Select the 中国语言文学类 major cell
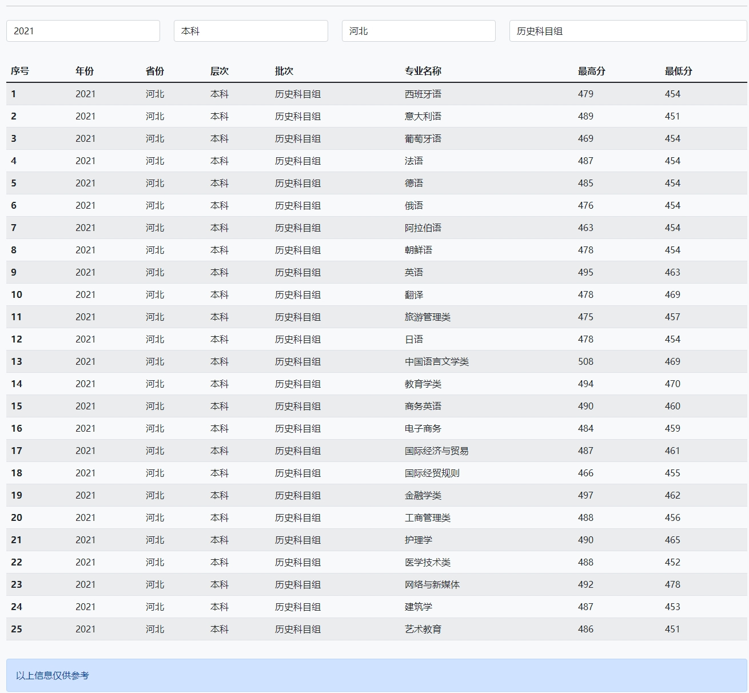The width and height of the screenshot is (749, 693). (437, 361)
